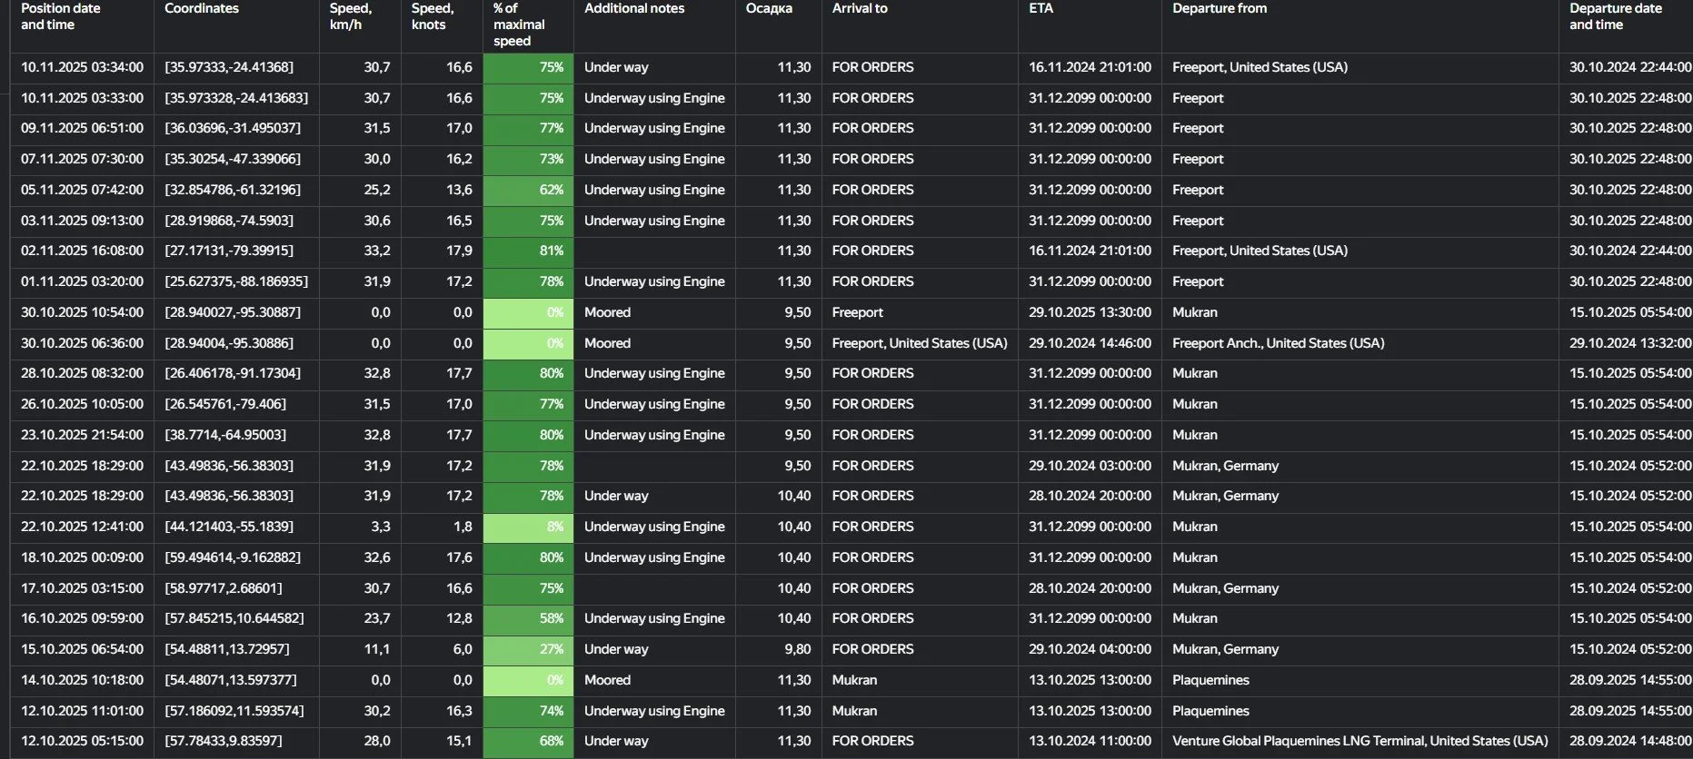Click ETA cell 29.10.2024 04:00:00
The image size is (1693, 759).
1090,649
